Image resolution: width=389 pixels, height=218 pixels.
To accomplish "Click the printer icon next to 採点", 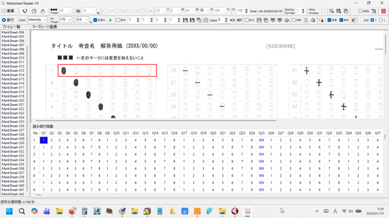I will tap(286, 20).
